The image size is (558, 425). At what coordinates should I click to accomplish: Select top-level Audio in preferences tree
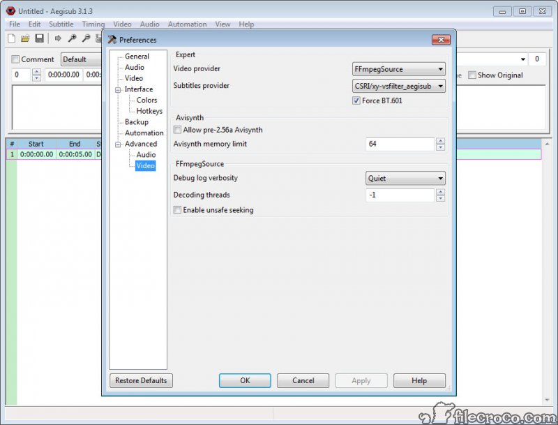[x=135, y=67]
